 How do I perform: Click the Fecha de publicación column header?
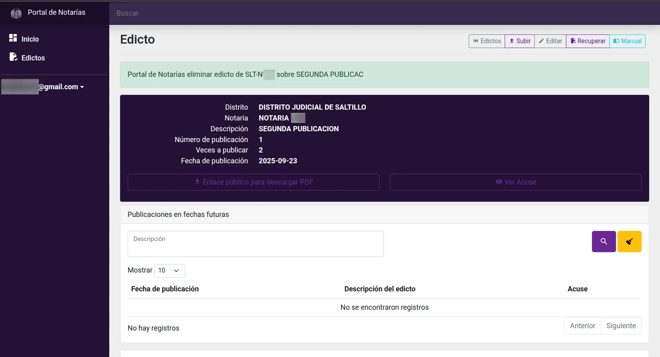[165, 289]
